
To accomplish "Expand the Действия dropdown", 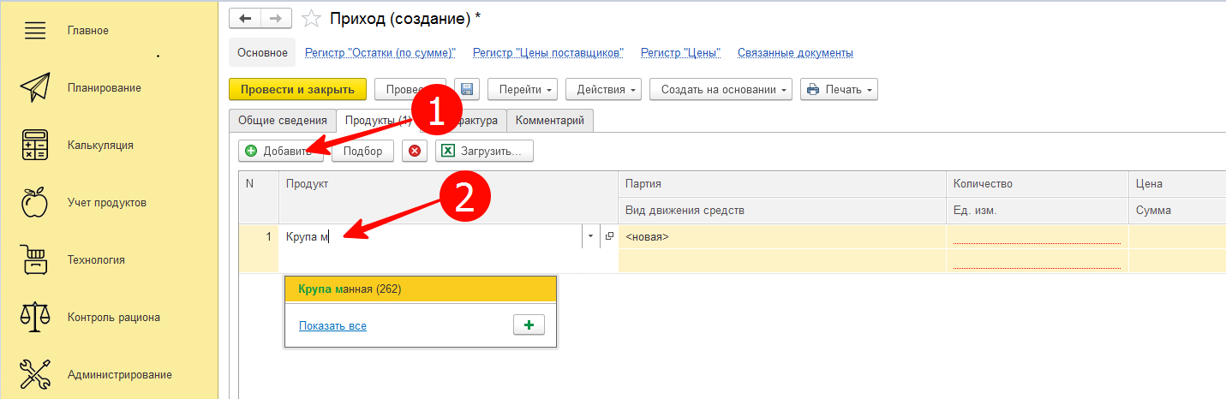I will coord(607,90).
